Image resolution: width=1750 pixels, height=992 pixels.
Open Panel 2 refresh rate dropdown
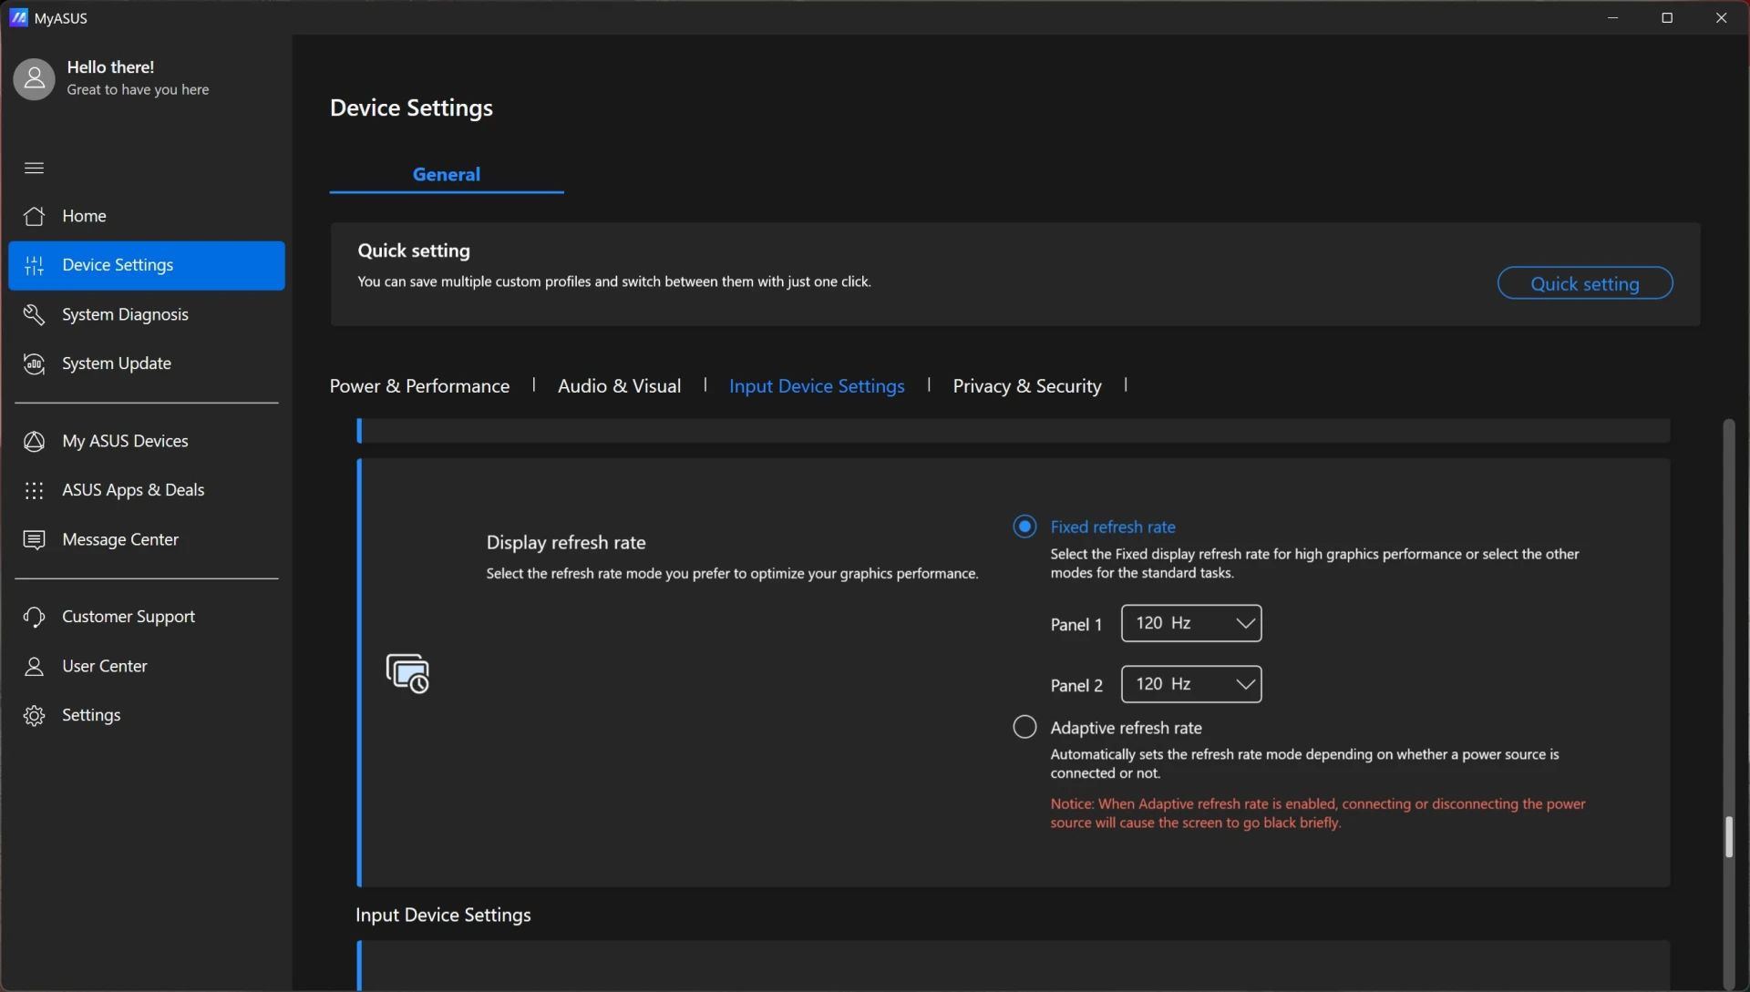coord(1191,684)
